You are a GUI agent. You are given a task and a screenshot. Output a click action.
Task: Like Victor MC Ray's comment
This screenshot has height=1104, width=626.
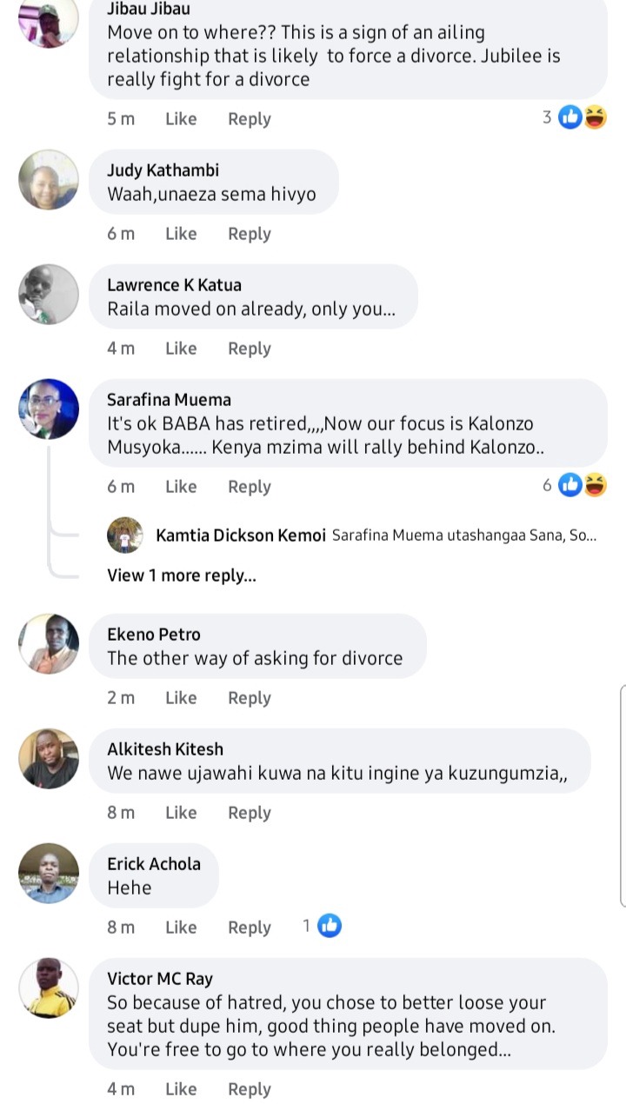(181, 1089)
